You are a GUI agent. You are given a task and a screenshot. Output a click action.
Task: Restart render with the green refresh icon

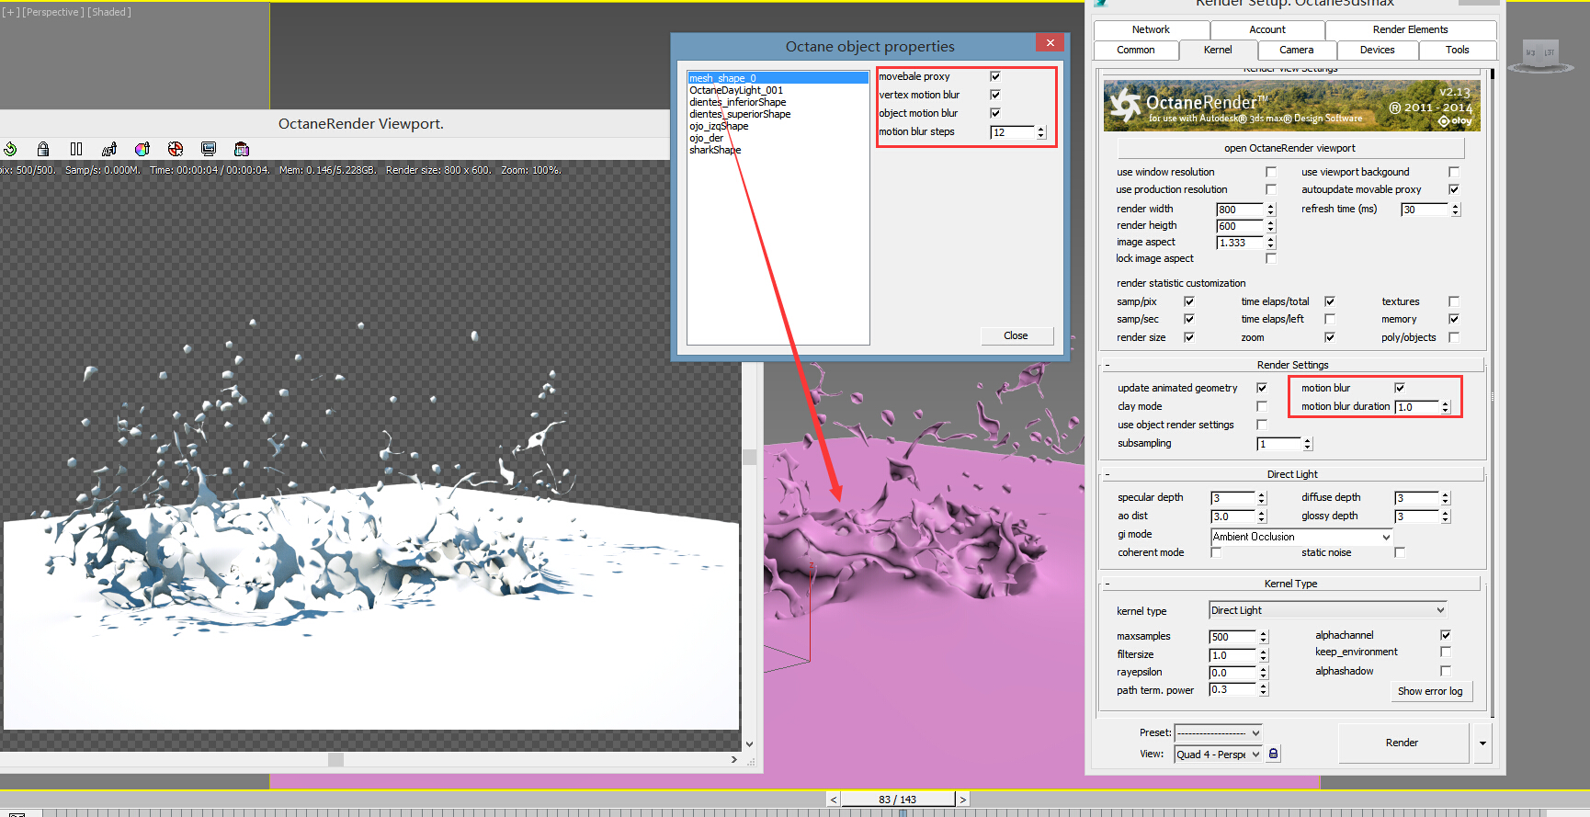point(10,149)
